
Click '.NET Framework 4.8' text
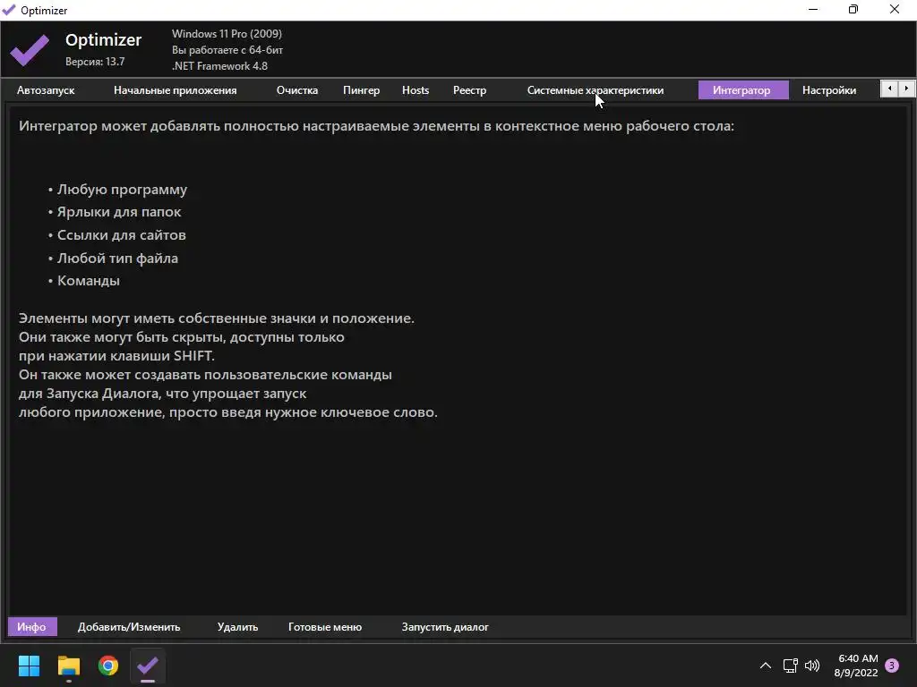pos(219,66)
